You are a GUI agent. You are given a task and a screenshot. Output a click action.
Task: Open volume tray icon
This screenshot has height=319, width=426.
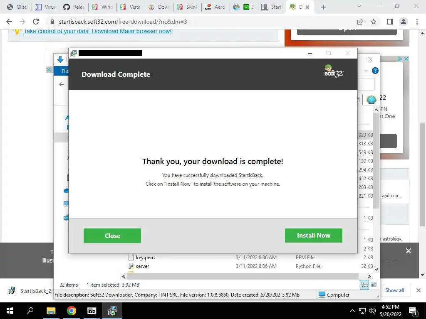[x=372, y=311]
